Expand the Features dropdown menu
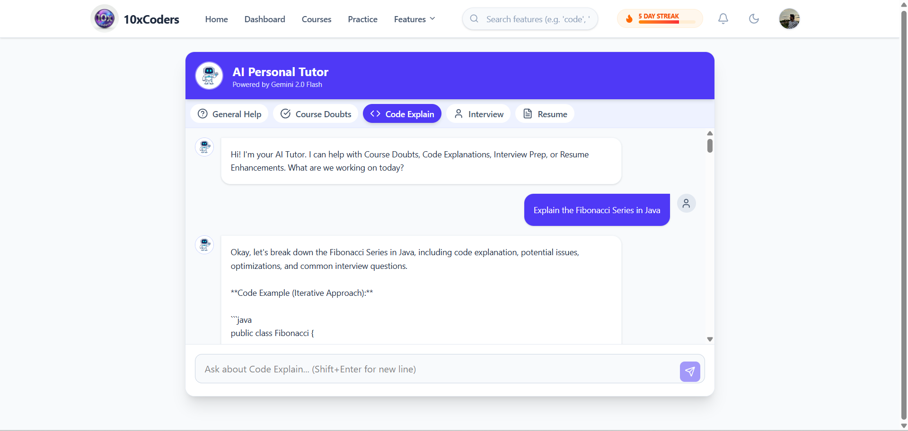908x431 pixels. [x=414, y=19]
